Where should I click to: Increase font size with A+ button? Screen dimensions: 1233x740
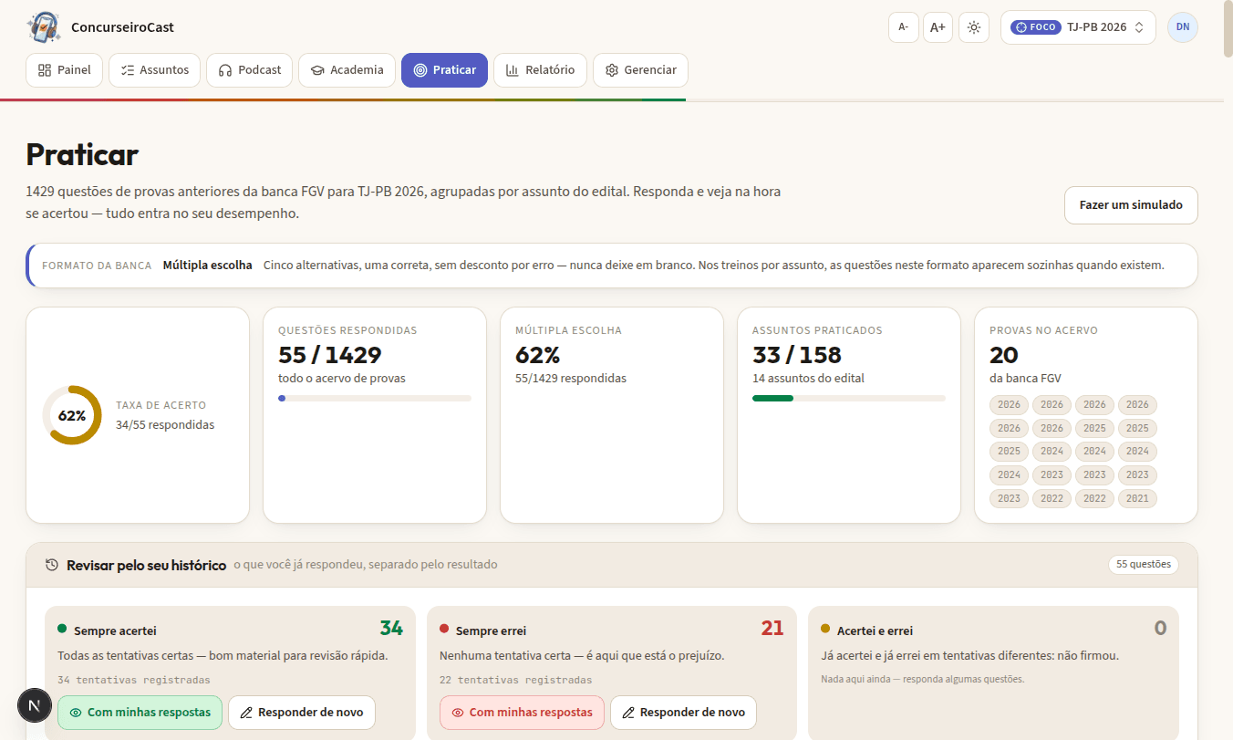[938, 27]
